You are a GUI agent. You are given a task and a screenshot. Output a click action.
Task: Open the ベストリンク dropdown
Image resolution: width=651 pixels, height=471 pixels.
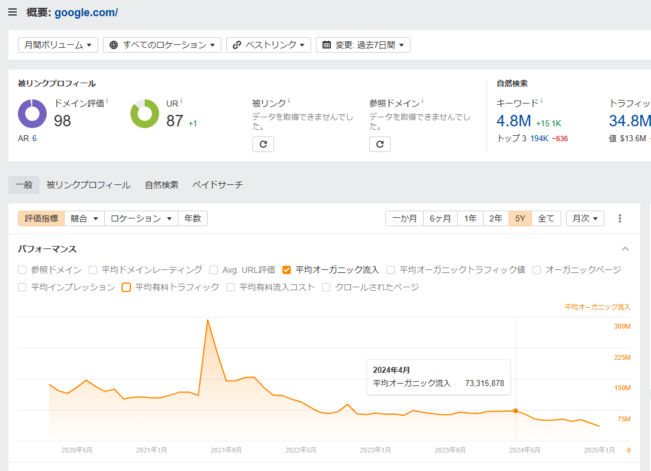(268, 45)
